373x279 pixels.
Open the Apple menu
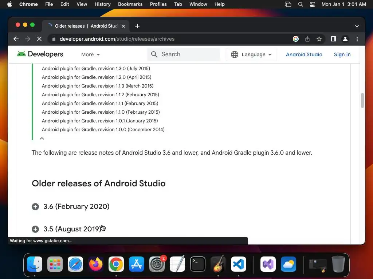pyautogui.click(x=9, y=4)
